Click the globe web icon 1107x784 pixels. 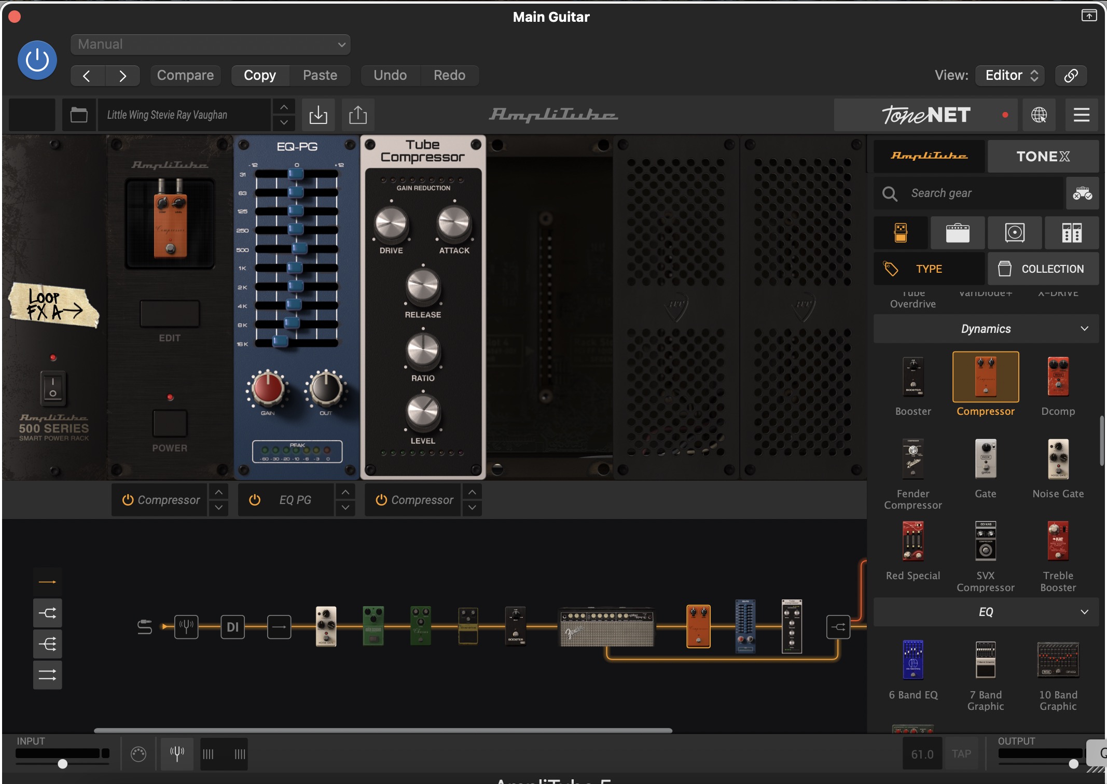click(1039, 115)
